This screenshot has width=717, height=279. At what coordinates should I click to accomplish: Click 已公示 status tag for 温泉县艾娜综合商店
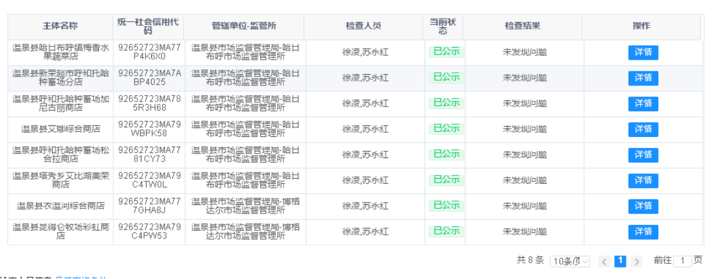tap(446, 129)
